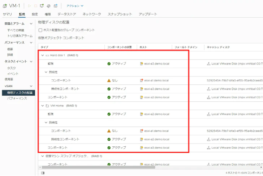Open イベント in the sidebar
This screenshot has width=263, height=176.
click(x=13, y=74)
